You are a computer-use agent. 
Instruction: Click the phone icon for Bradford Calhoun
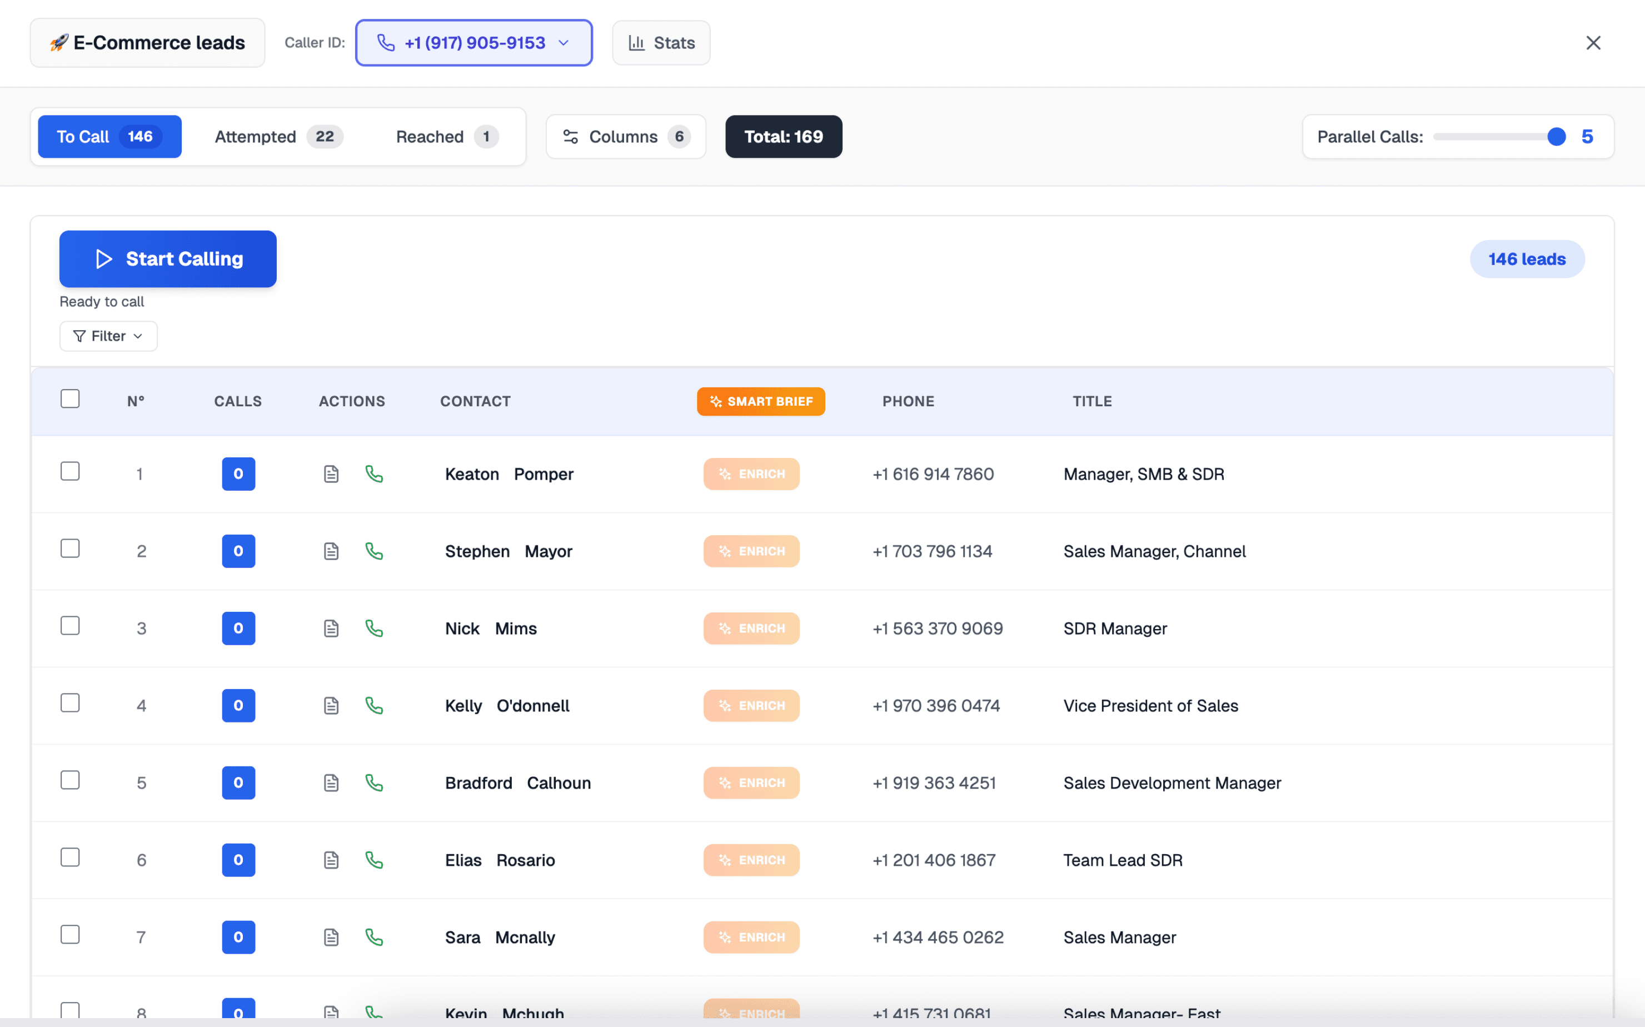pyautogui.click(x=374, y=782)
